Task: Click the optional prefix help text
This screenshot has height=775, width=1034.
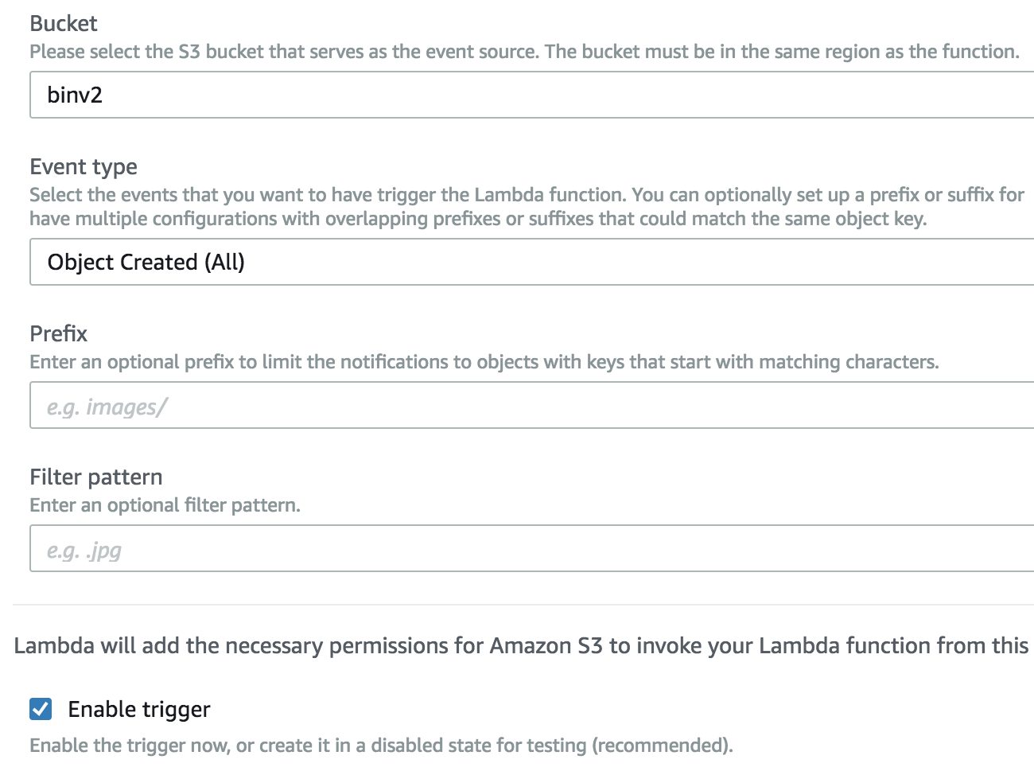Action: (484, 362)
